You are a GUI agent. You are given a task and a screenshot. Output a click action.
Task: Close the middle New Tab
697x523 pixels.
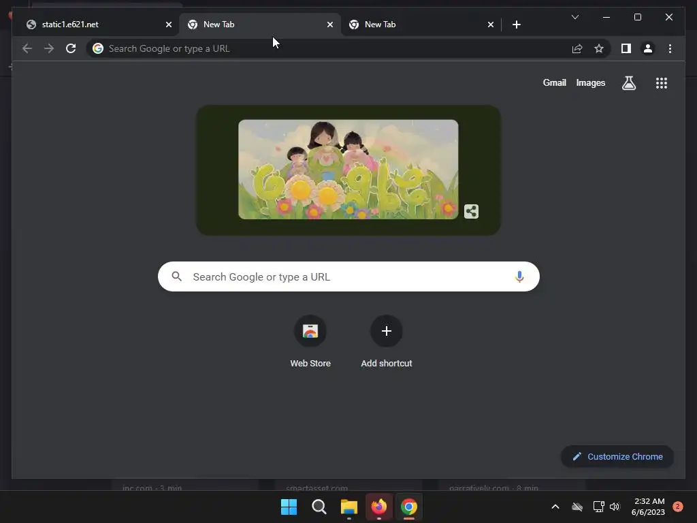[330, 25]
